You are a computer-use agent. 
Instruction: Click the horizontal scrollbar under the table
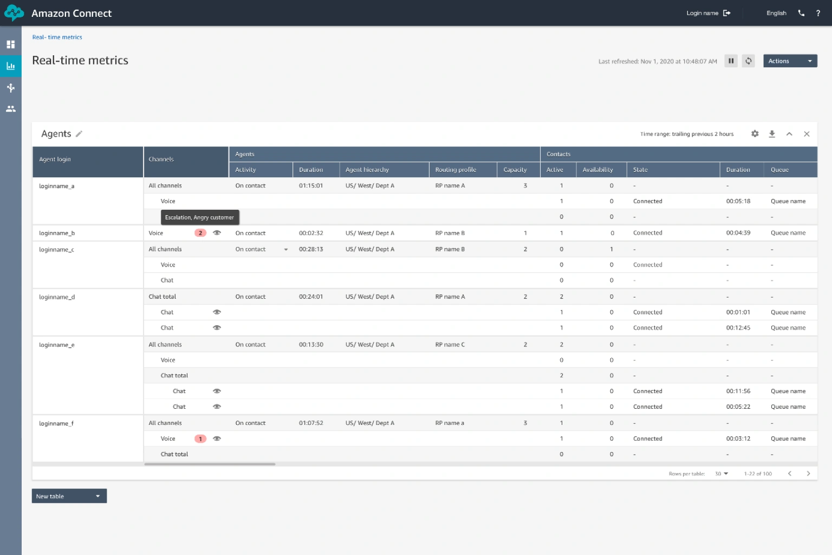[x=210, y=464]
